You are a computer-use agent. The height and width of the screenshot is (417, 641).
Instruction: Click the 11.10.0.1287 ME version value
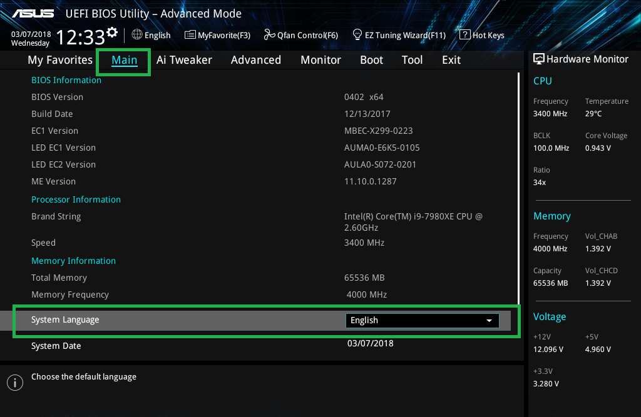(x=371, y=181)
